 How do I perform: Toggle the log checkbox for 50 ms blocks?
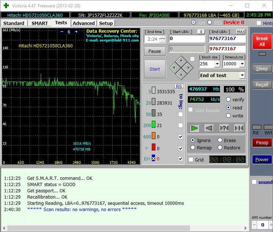click(180, 114)
